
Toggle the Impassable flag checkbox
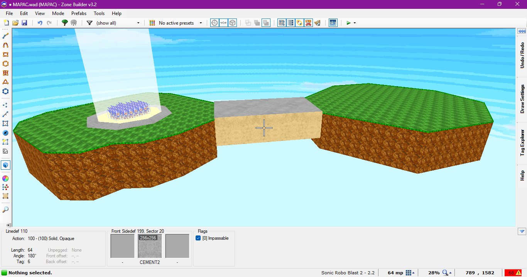point(198,238)
